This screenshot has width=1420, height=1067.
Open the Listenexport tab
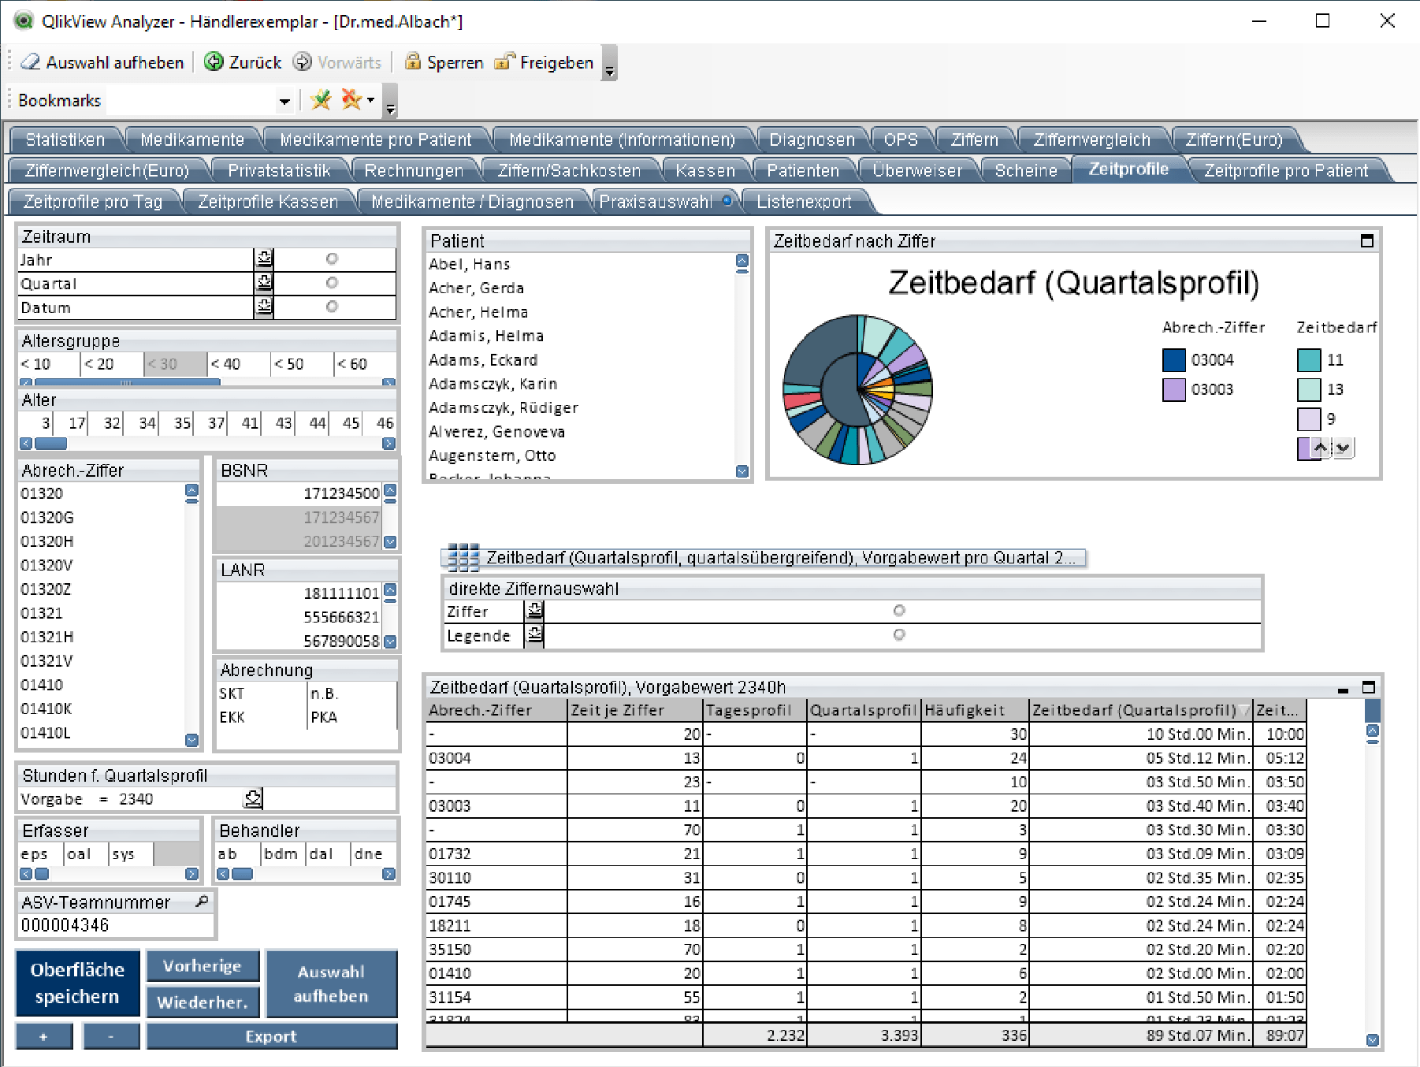pos(804,203)
